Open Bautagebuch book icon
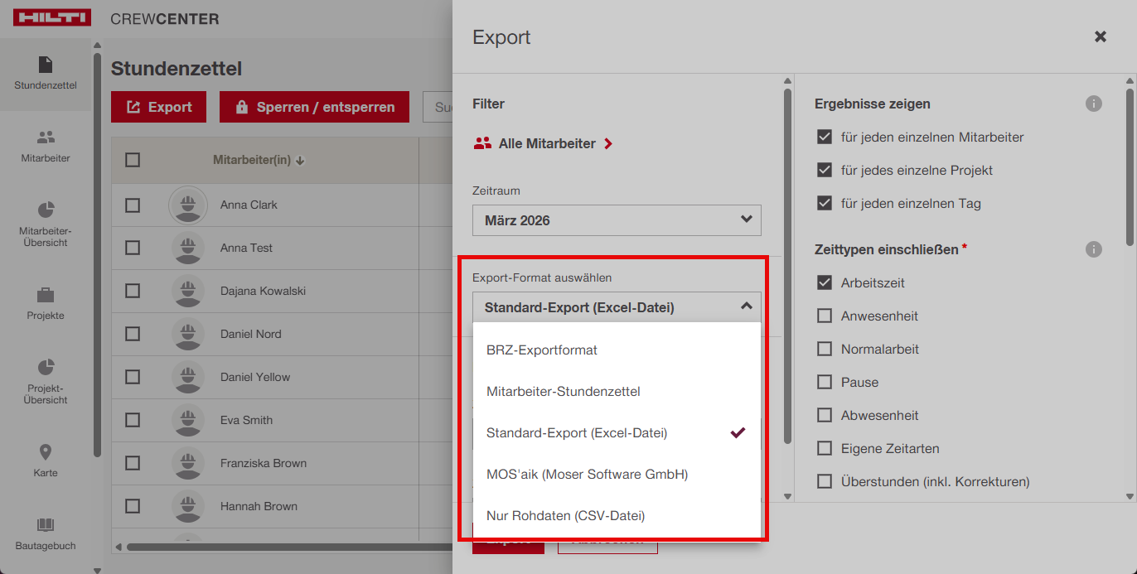The image size is (1137, 574). tap(46, 533)
